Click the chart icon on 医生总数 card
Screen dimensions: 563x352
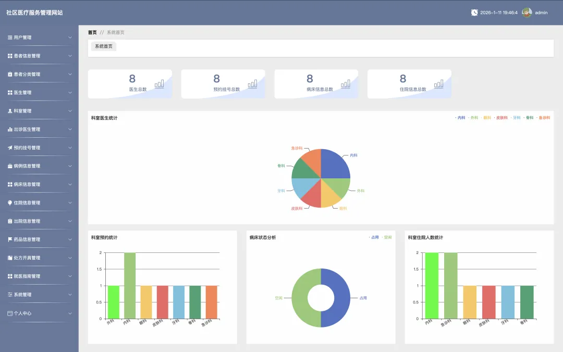[160, 84]
